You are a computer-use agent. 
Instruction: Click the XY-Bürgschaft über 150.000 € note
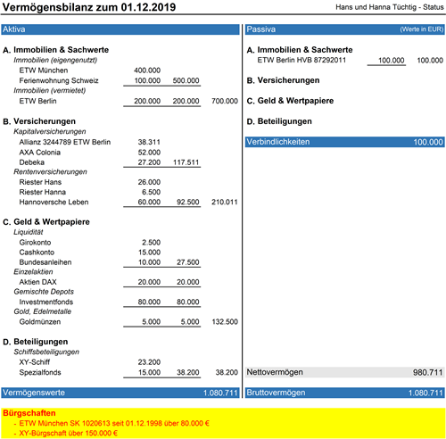point(69,433)
